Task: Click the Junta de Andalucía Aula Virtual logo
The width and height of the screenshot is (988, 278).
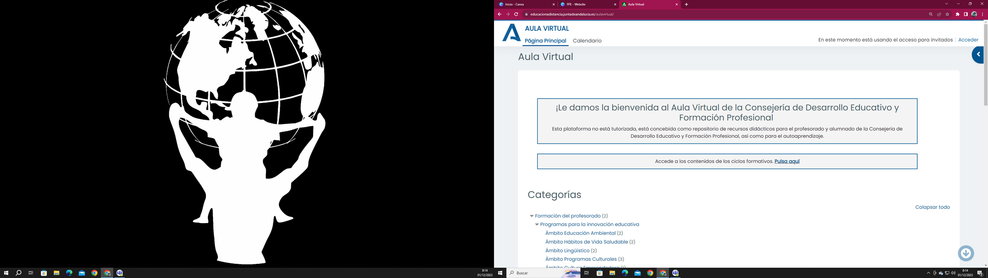Action: click(512, 33)
